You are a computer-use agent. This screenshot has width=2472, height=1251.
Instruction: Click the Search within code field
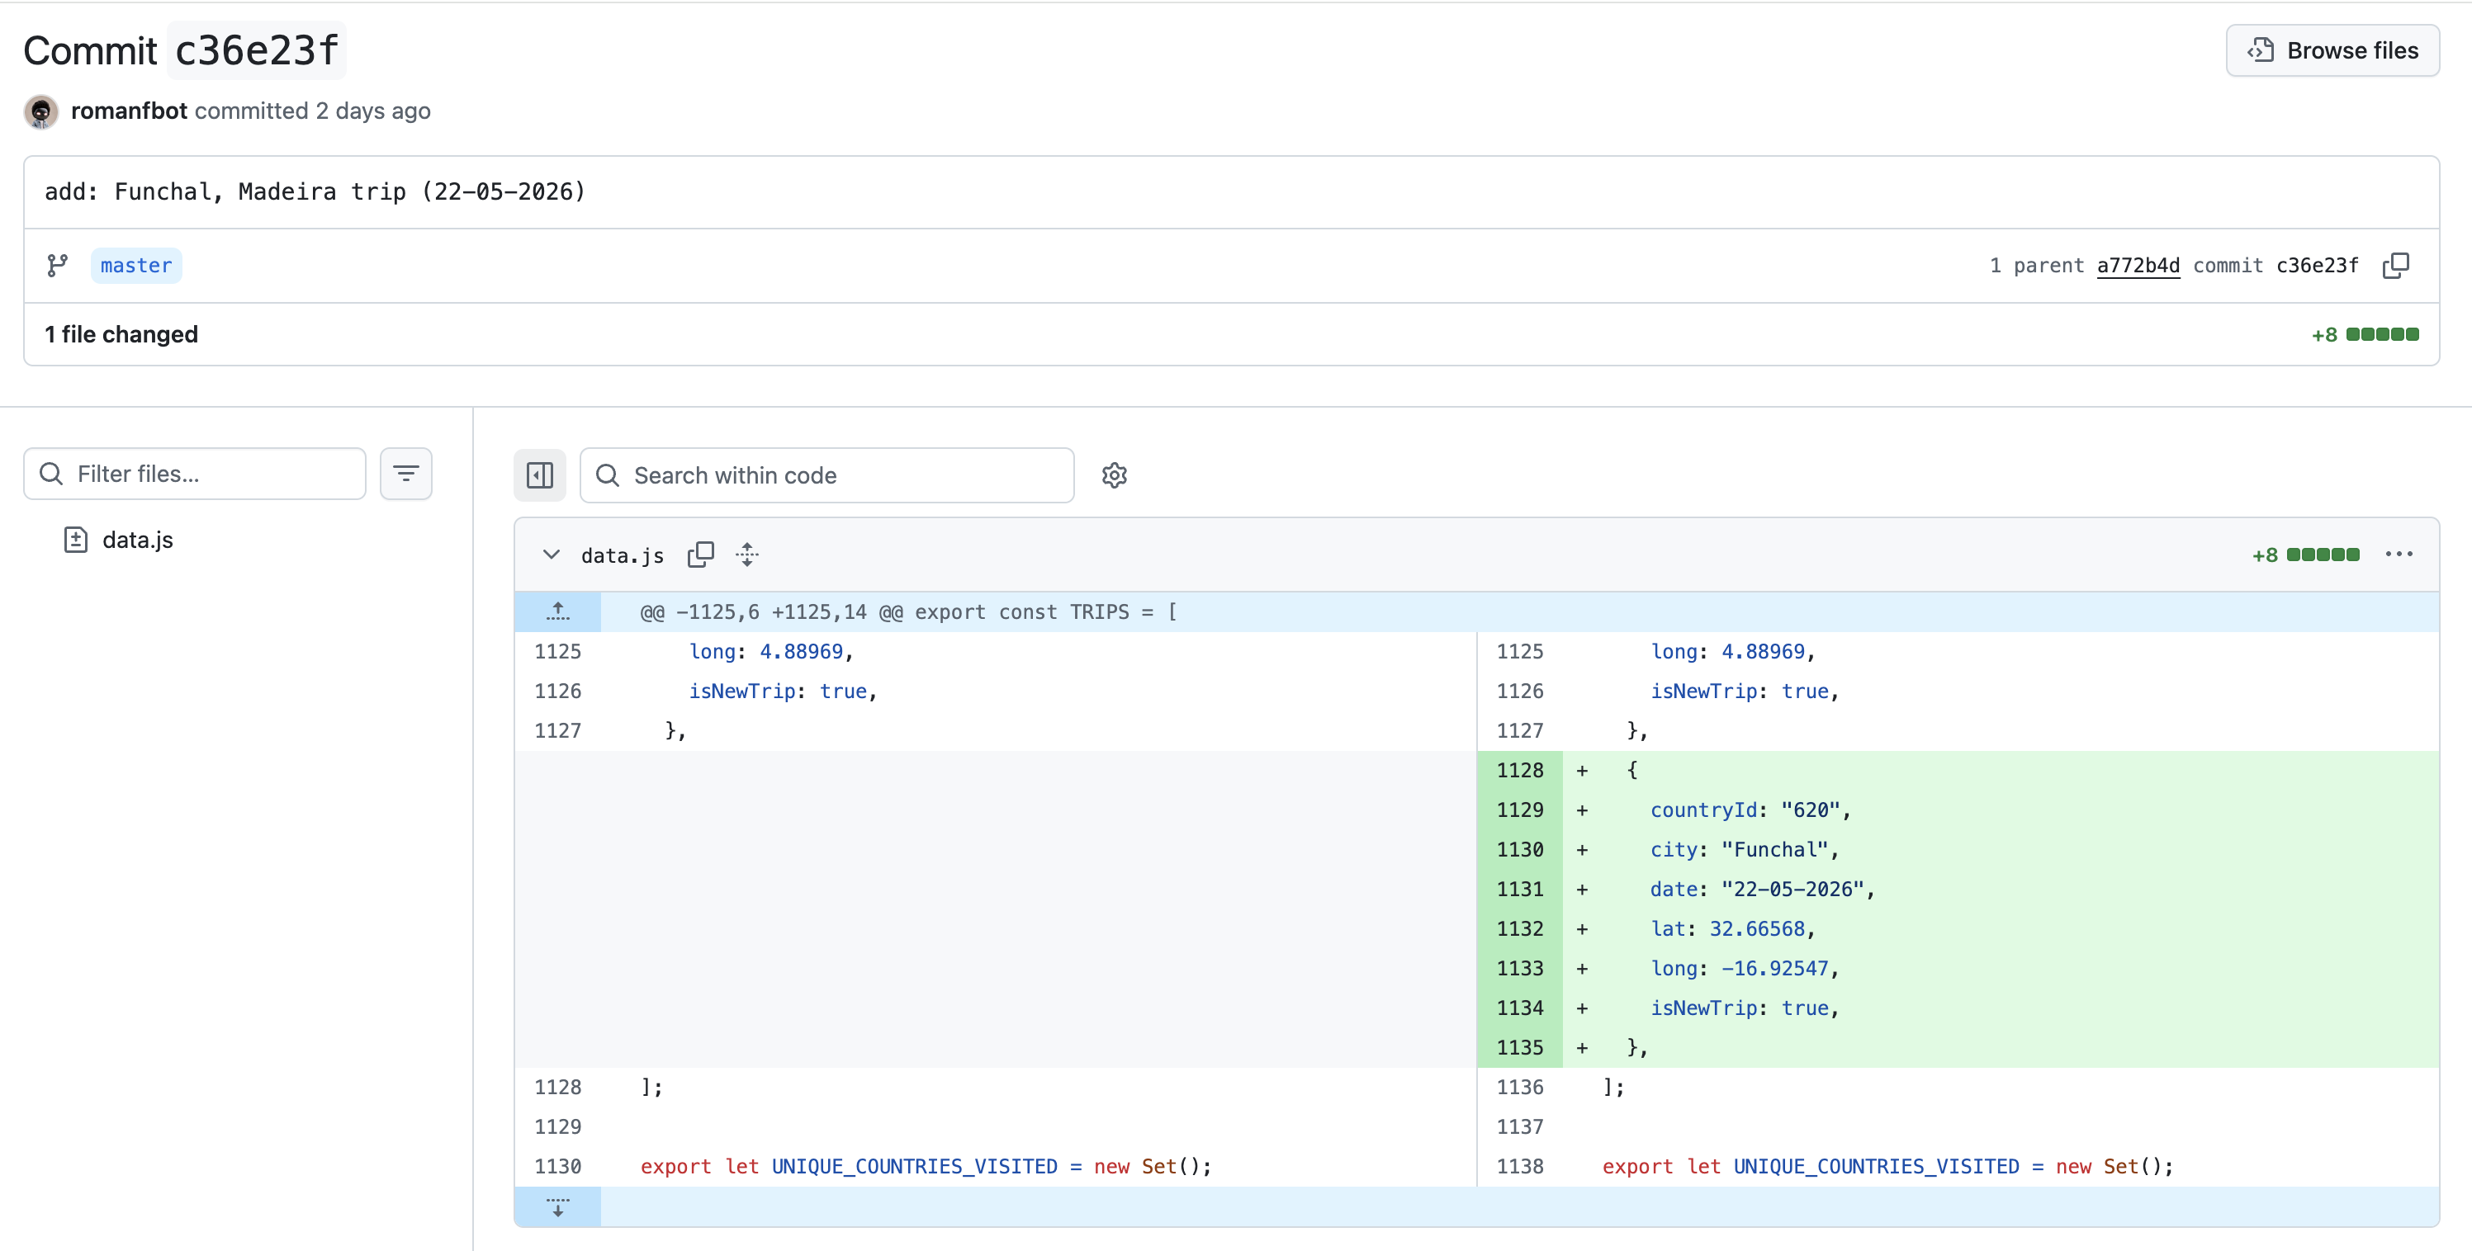(827, 474)
